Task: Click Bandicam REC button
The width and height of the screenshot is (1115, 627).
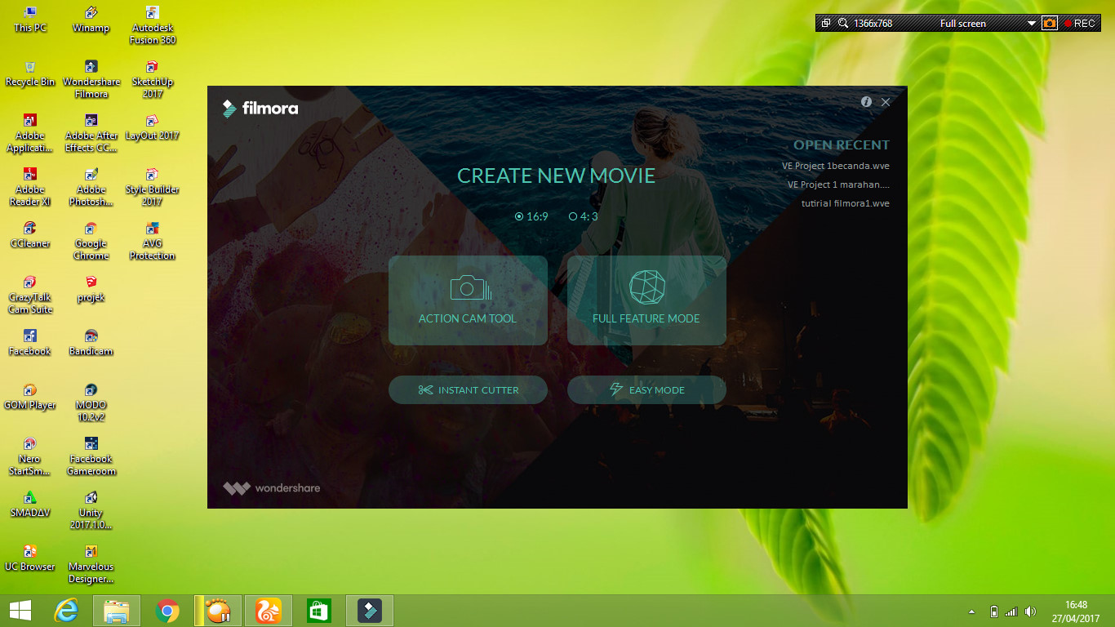Action: click(1079, 24)
